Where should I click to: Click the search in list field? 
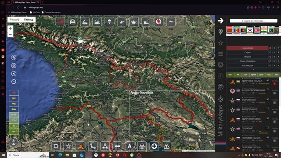pos(253,21)
